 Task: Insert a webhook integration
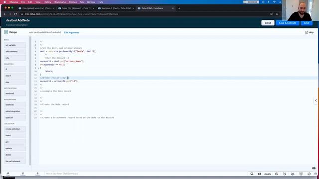15,105
